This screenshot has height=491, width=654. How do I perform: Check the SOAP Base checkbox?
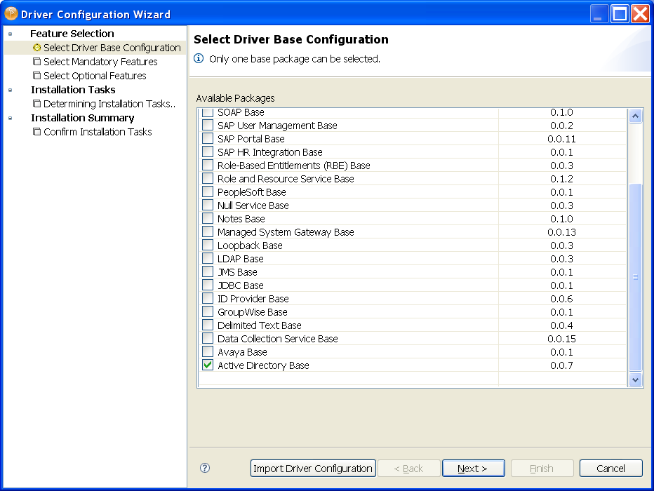pyautogui.click(x=208, y=112)
